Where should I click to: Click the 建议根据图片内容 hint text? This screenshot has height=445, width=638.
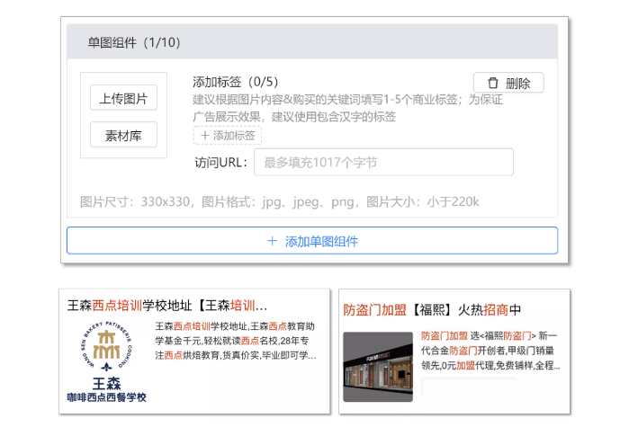point(348,108)
